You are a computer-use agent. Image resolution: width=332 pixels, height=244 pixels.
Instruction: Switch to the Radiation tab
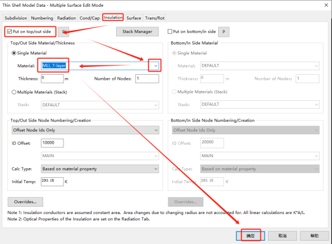(x=66, y=18)
